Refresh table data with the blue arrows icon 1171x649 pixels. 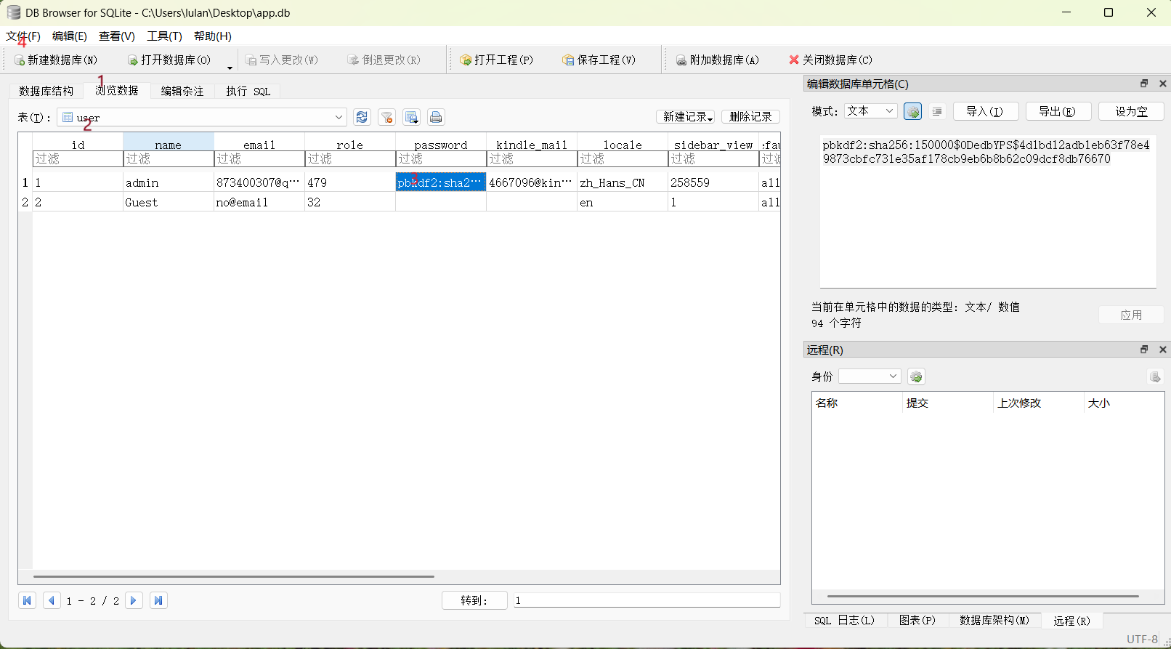pos(362,117)
